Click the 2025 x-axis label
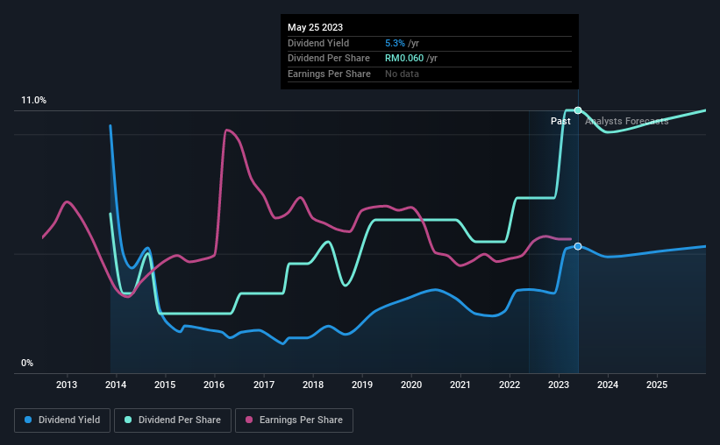 pyautogui.click(x=657, y=385)
